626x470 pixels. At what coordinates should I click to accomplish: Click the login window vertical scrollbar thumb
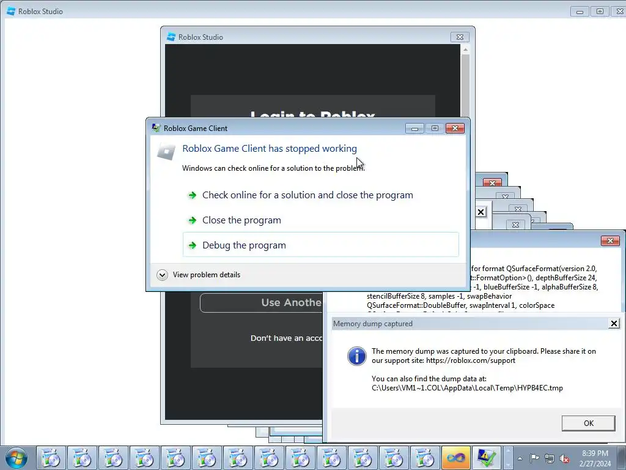[465, 86]
